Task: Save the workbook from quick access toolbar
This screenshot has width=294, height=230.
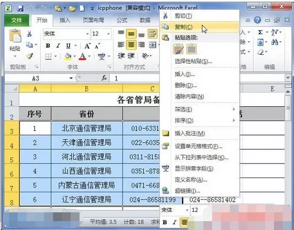Action: [20, 8]
